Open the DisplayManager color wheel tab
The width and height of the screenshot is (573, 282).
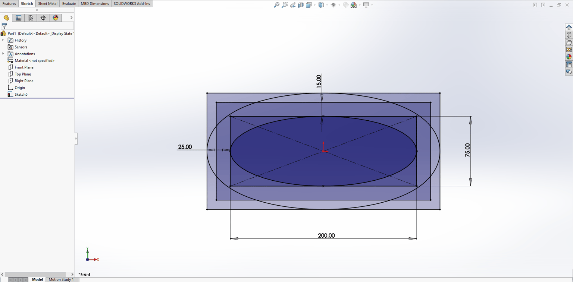(x=55, y=18)
